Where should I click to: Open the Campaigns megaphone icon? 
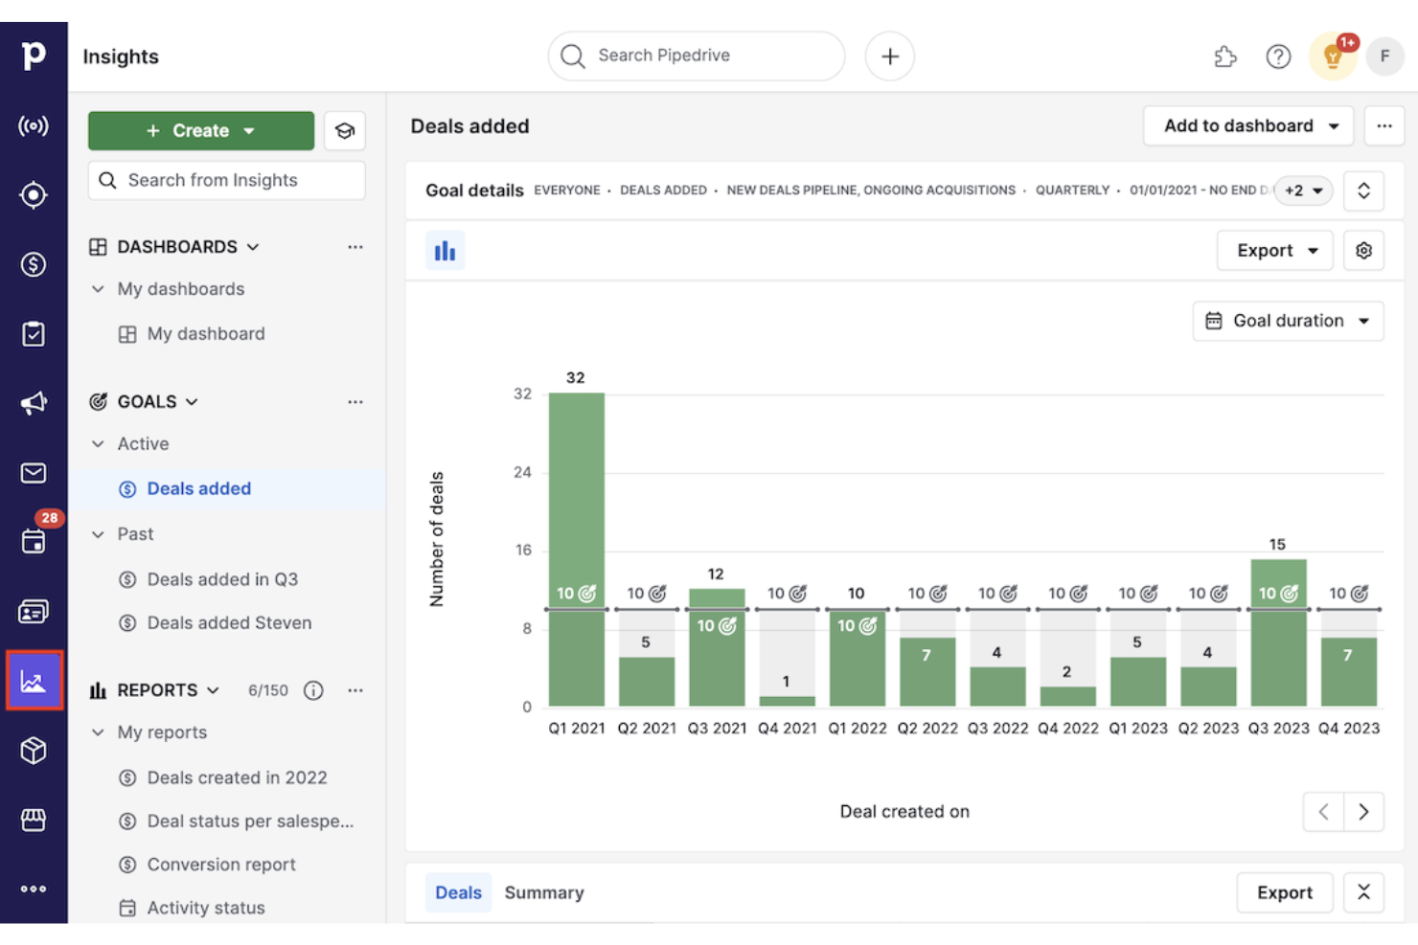click(x=34, y=403)
